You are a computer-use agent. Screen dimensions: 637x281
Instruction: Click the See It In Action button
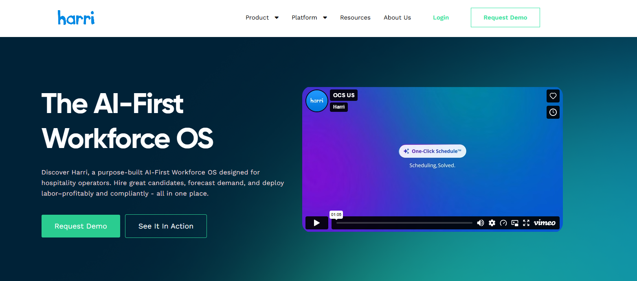point(166,226)
